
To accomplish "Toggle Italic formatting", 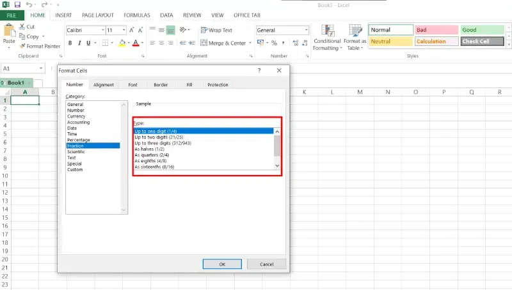I will [79, 43].
